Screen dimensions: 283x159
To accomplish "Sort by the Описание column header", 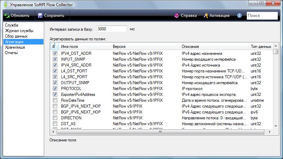I will click(x=214, y=47).
